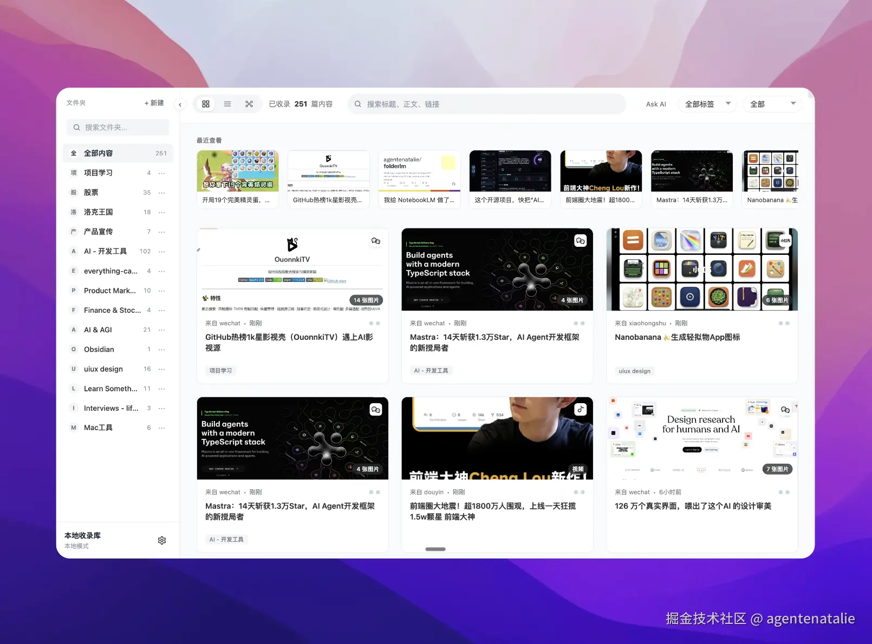This screenshot has height=644, width=872.
Task: Open the AI & AGI folder
Action: click(x=118, y=330)
